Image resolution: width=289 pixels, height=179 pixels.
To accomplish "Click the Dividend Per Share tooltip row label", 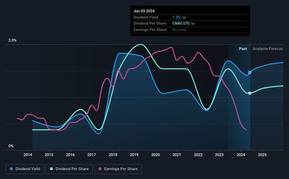I will coord(150,24).
